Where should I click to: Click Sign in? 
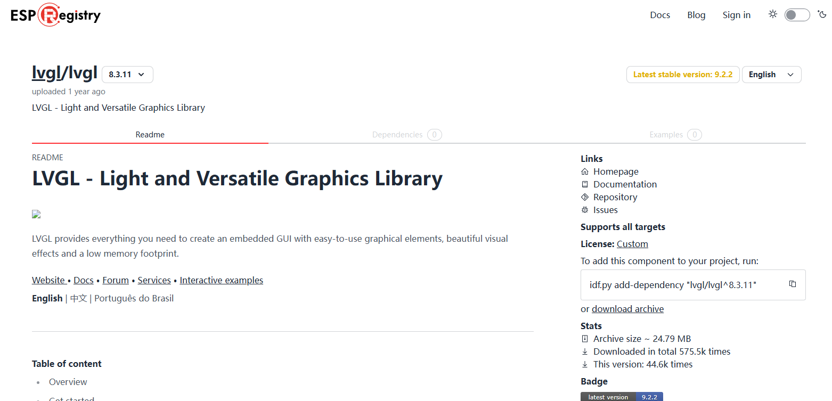736,15
